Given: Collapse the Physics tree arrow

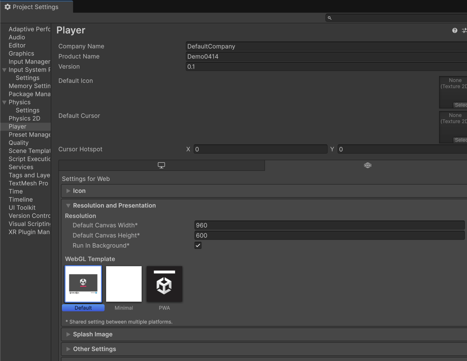Looking at the screenshot, I should tap(4, 102).
